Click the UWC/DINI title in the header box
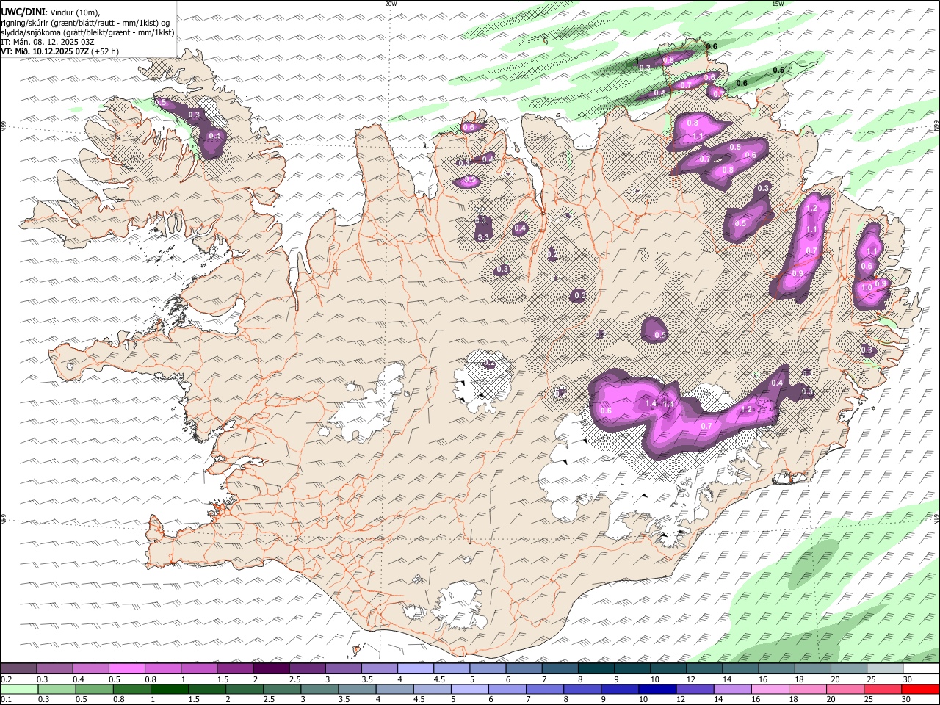The image size is (940, 705). (22, 12)
